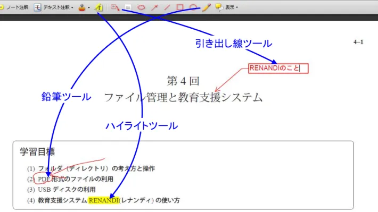378x212 pixels.
Task: Click the highlighted RENANDI word
Action: [x=104, y=200]
